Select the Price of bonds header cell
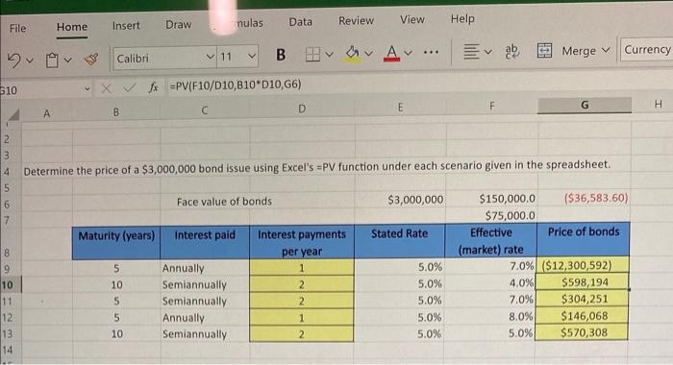Screen dimensions: 673x365 pyautogui.click(x=584, y=239)
